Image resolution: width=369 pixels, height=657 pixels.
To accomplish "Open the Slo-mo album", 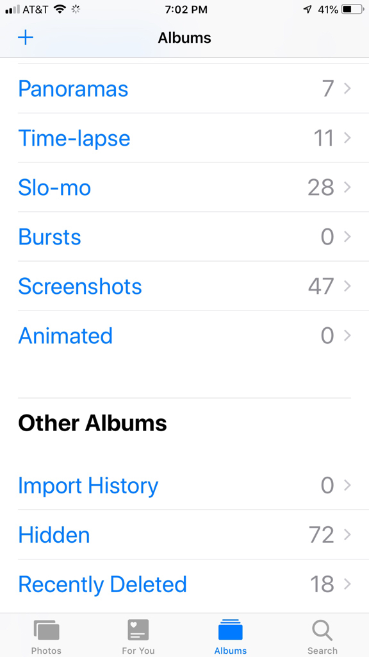I will [x=184, y=187].
